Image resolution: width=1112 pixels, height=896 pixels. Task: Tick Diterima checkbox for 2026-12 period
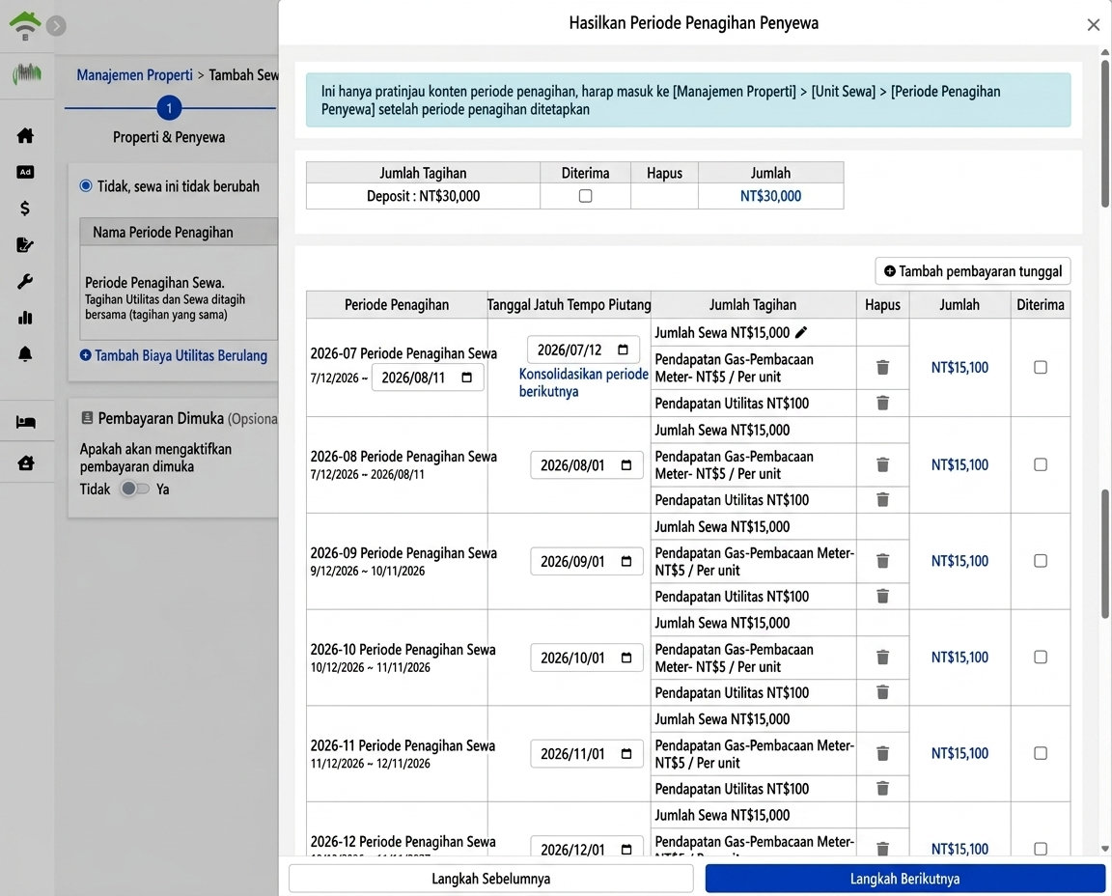click(x=1041, y=849)
